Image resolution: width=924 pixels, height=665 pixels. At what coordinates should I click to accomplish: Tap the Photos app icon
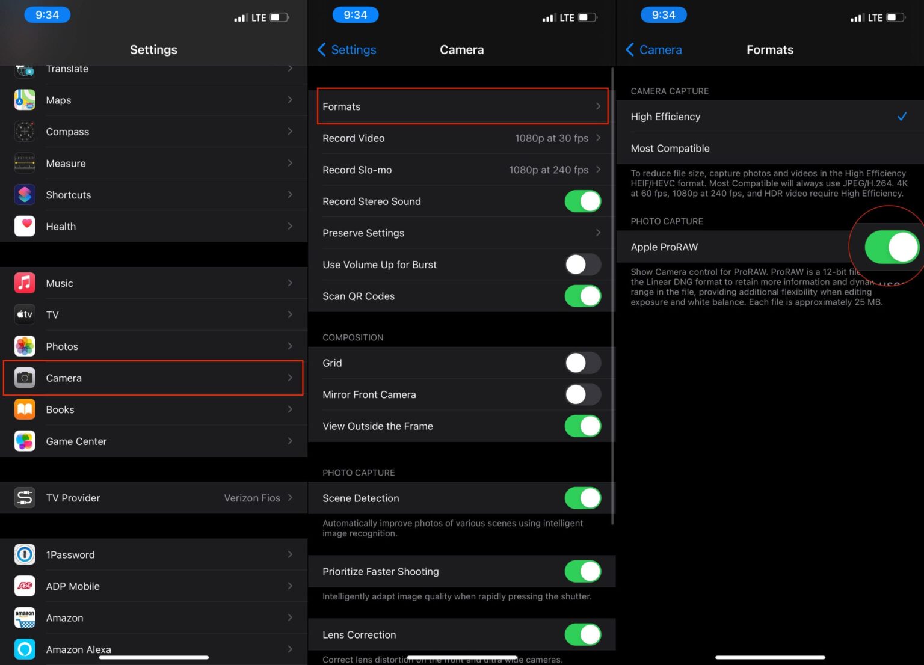pos(25,346)
